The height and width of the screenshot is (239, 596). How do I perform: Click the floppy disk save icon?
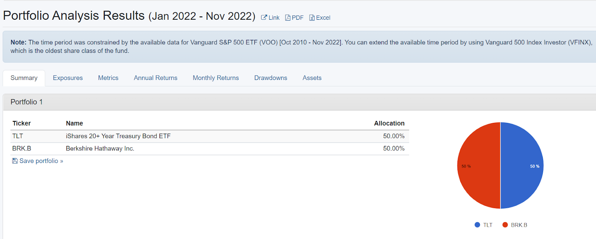point(15,161)
